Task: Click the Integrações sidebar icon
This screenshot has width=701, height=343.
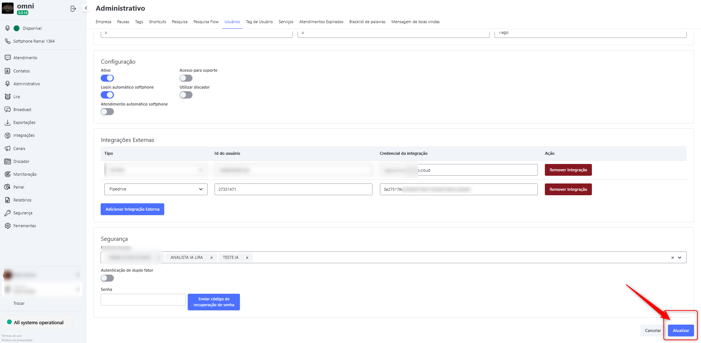Action: point(7,135)
